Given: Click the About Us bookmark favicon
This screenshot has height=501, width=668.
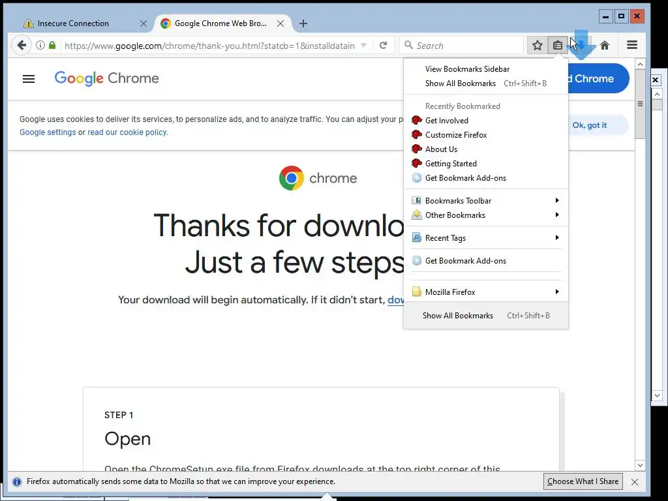Looking at the screenshot, I should pyautogui.click(x=417, y=149).
